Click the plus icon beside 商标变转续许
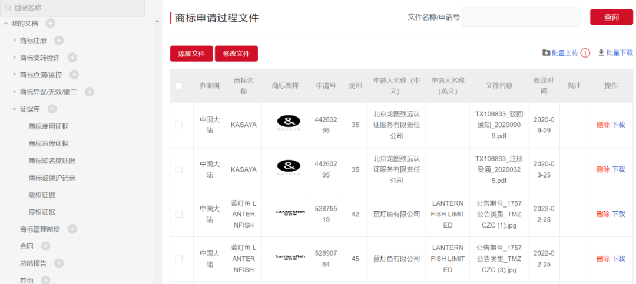Viewport: 636px width, 284px height. coord(72,58)
